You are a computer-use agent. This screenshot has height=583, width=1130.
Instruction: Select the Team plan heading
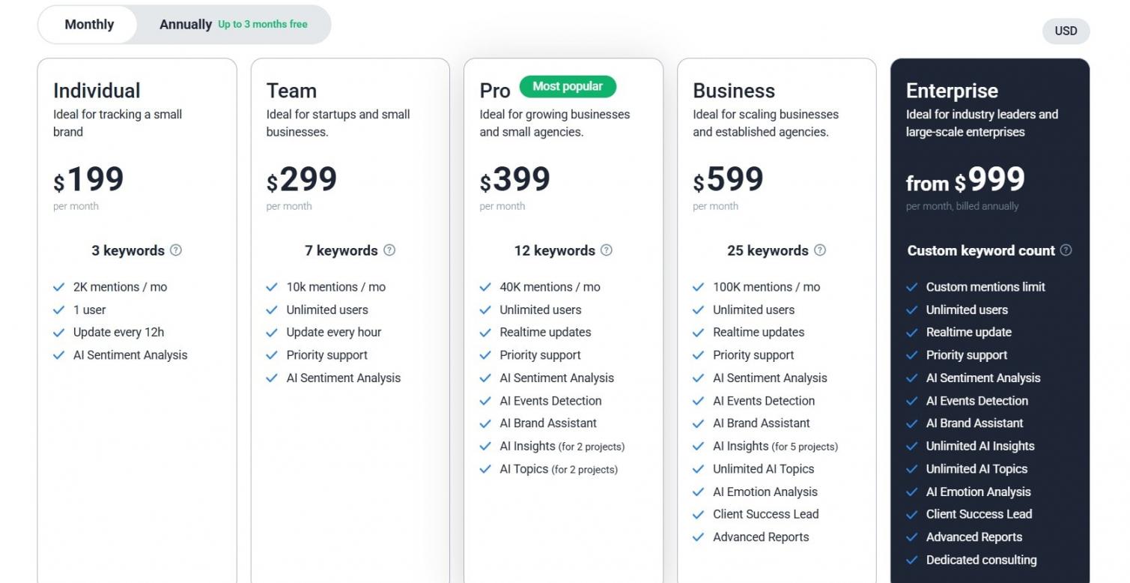(x=291, y=91)
